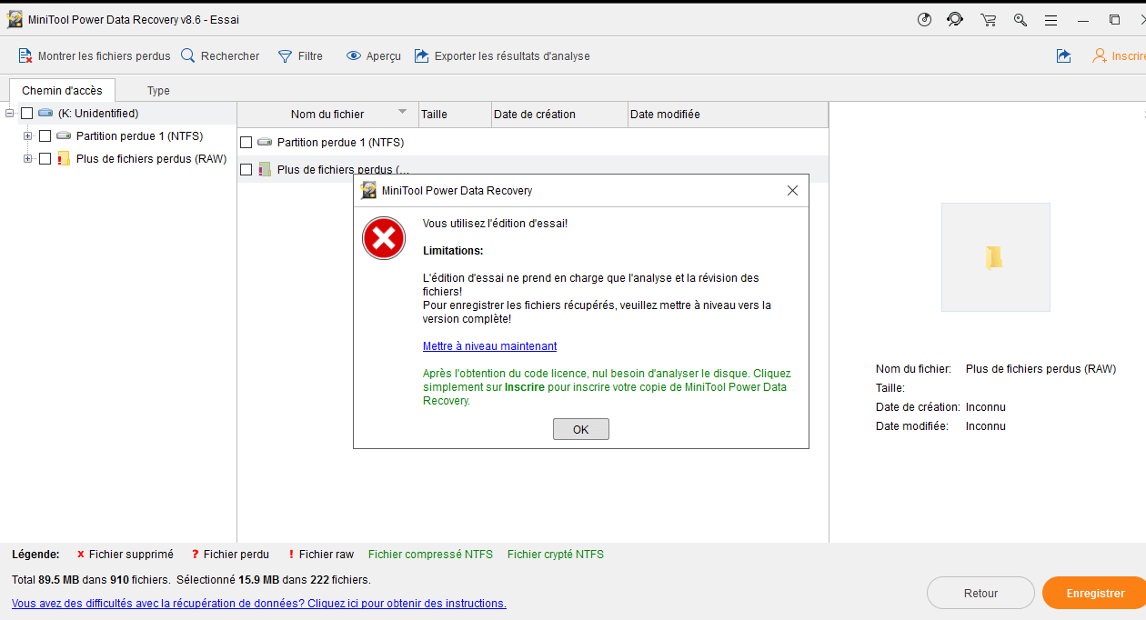The height and width of the screenshot is (620, 1146).
Task: Expand Partition perdue 1 (NTFS) tree node
Action: pos(27,136)
